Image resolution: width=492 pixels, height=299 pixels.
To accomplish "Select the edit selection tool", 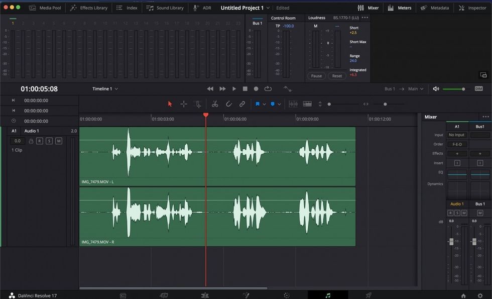I will coord(197,105).
